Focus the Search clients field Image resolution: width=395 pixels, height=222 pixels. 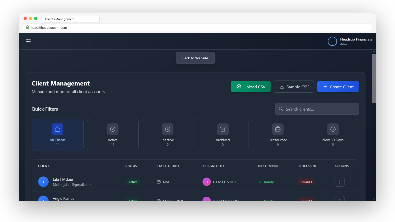(x=317, y=109)
